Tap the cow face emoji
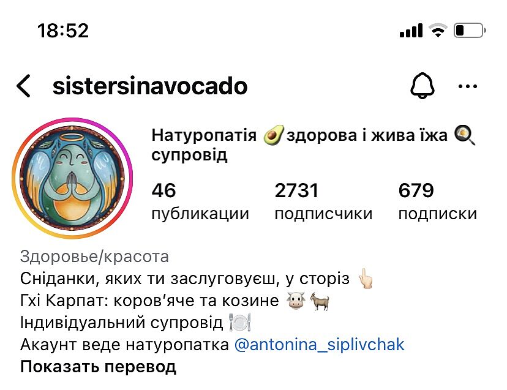 [x=296, y=301]
